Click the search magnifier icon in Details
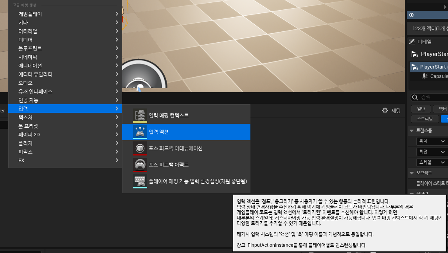This screenshot has height=253, width=448. pos(415,98)
